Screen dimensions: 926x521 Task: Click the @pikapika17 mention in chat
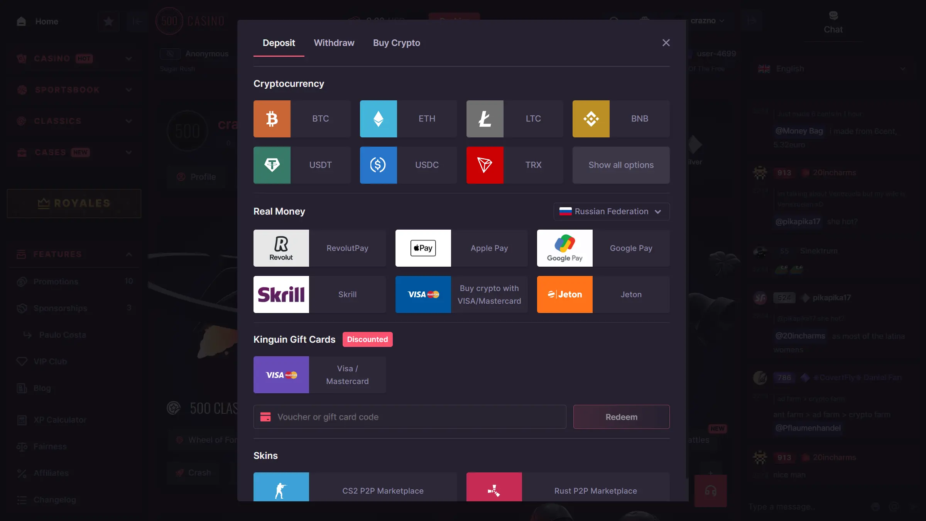click(x=798, y=222)
